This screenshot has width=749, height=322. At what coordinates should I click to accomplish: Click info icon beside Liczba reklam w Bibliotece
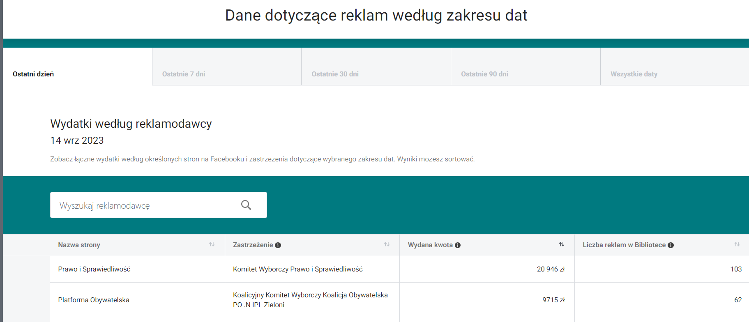click(x=671, y=245)
